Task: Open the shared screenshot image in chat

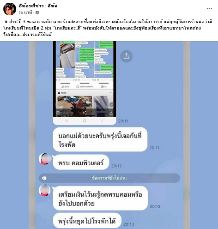Action: [84, 83]
